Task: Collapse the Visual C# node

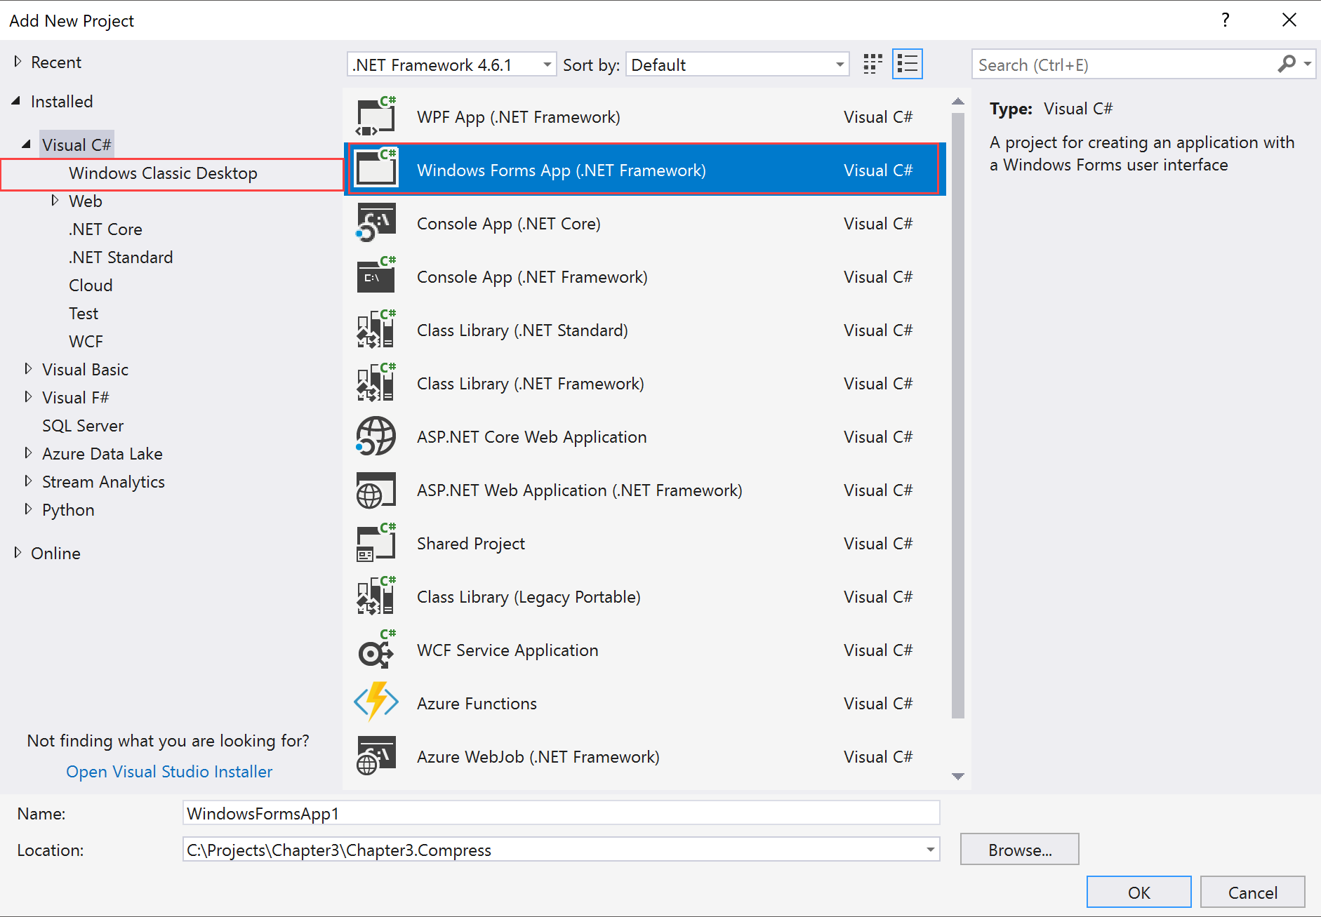Action: point(27,145)
